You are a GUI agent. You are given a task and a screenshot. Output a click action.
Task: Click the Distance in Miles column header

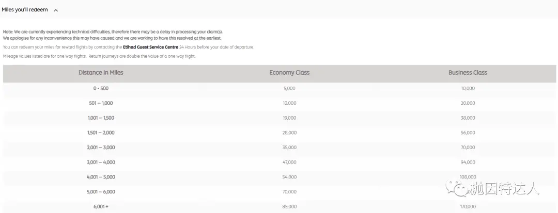(x=101, y=72)
